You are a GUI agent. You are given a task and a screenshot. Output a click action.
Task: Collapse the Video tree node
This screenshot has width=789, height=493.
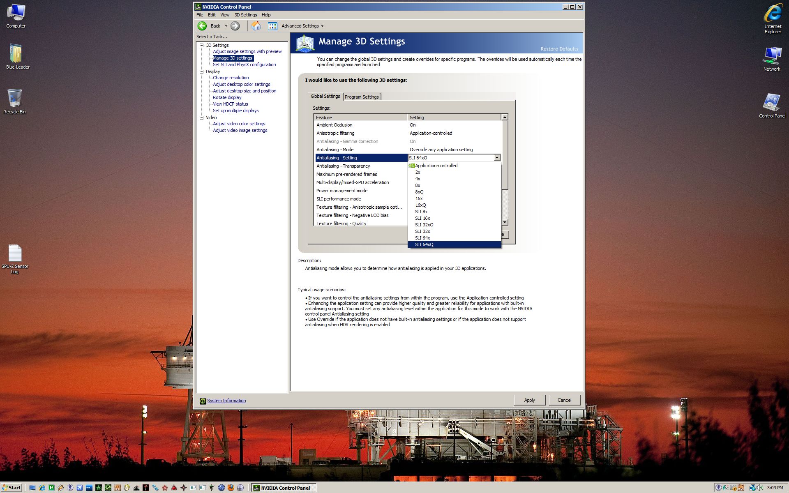[x=202, y=117]
